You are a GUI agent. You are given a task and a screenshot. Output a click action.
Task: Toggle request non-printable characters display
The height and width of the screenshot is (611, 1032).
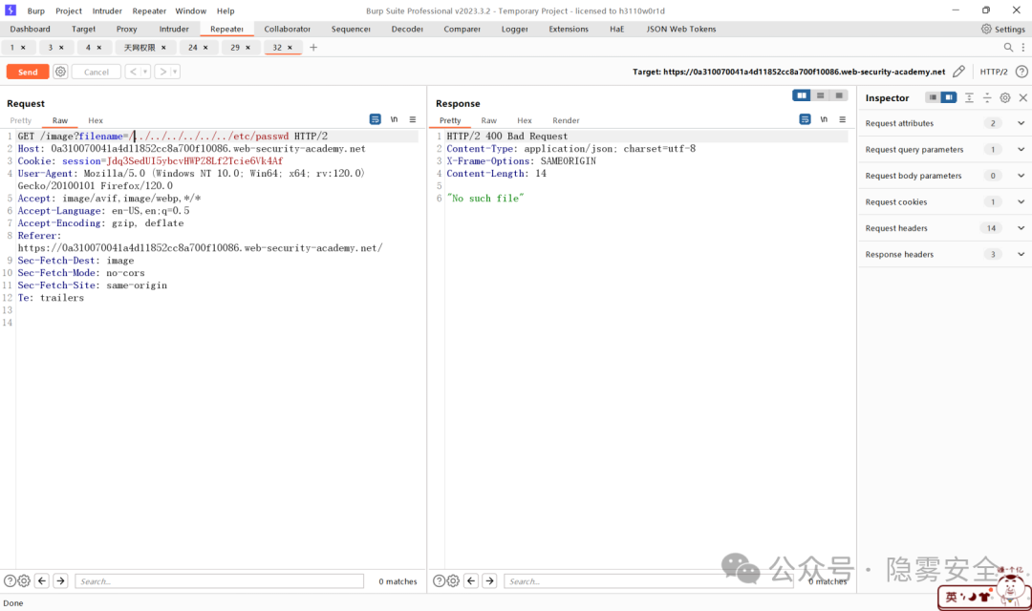click(x=395, y=119)
